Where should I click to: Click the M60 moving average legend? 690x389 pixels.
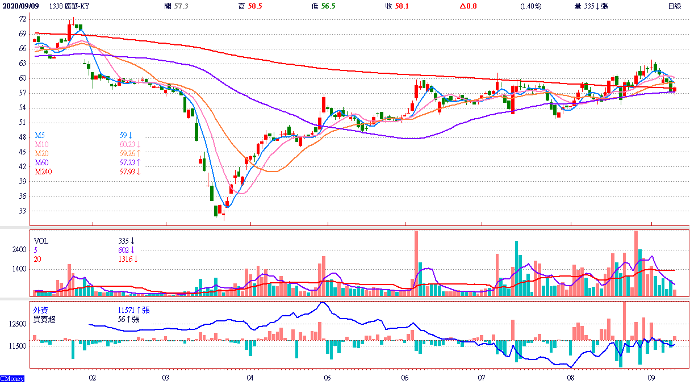41,162
